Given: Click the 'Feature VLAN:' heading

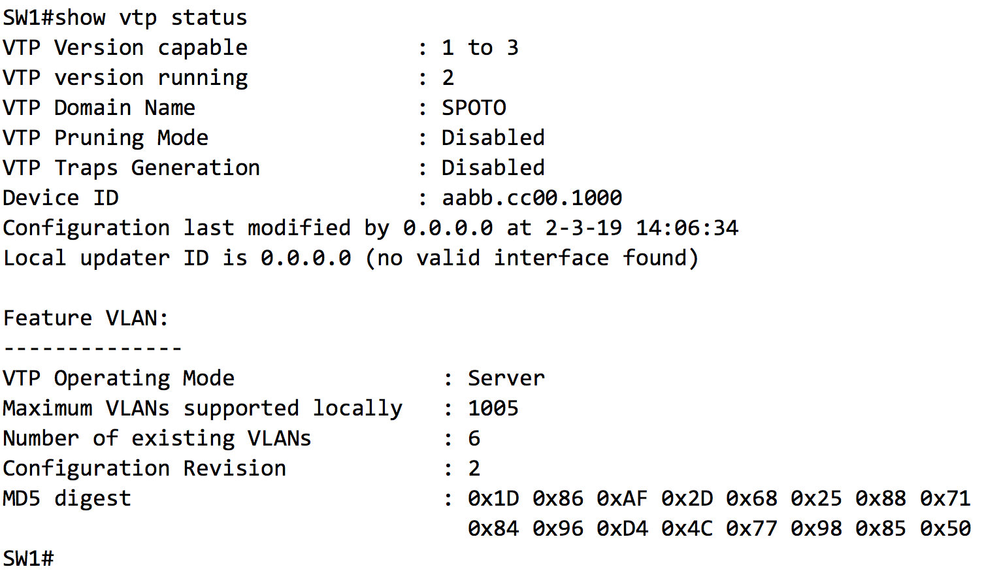Looking at the screenshot, I should tap(86, 318).
